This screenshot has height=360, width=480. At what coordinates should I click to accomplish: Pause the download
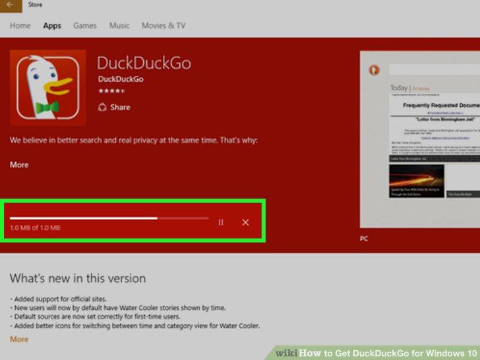[221, 223]
